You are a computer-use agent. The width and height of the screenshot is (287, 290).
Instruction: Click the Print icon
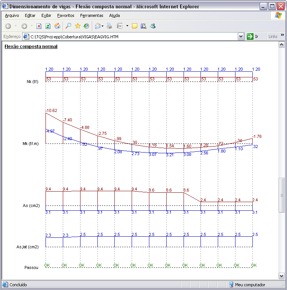pyautogui.click(x=109, y=26)
